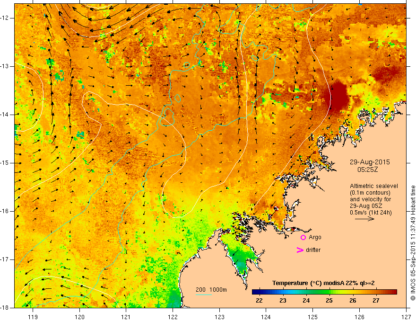Click the color bar value 25

(x=329, y=301)
